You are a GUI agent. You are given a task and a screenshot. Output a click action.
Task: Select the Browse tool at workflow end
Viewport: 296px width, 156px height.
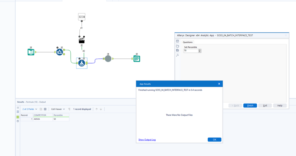coord(137,59)
